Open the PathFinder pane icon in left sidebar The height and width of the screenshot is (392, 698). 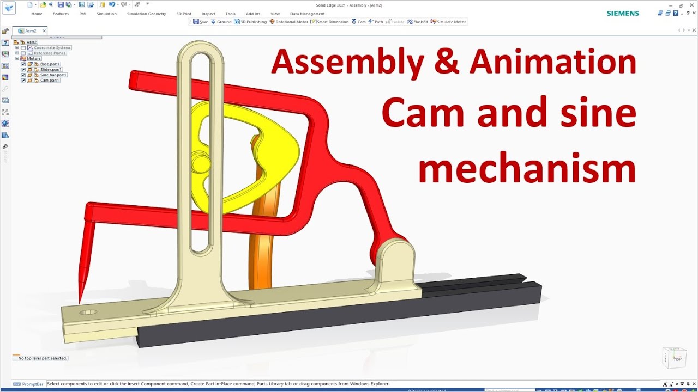tap(5, 31)
